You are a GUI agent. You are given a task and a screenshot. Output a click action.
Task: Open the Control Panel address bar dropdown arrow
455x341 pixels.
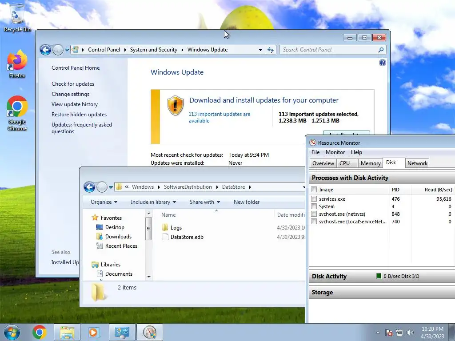[x=260, y=50]
